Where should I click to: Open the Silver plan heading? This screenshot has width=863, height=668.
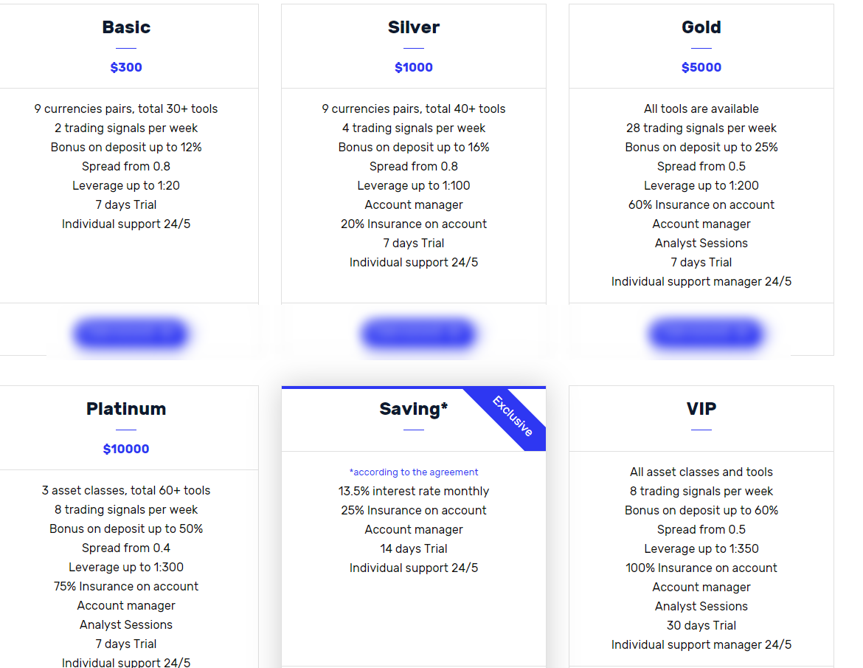click(x=414, y=27)
